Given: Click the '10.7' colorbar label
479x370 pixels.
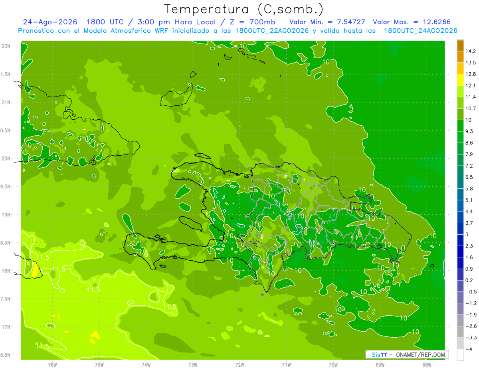Looking at the screenshot, I should (471, 109).
